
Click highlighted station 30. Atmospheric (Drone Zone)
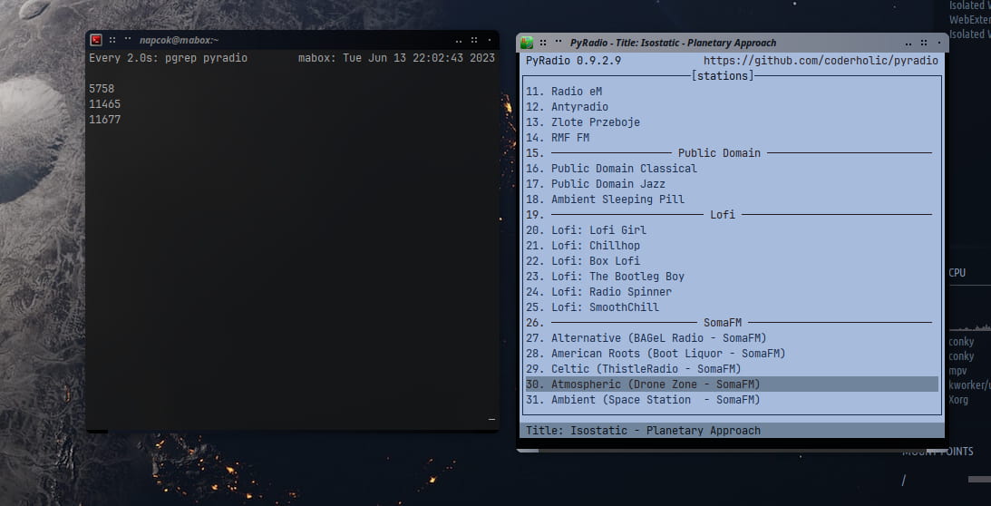pos(732,384)
